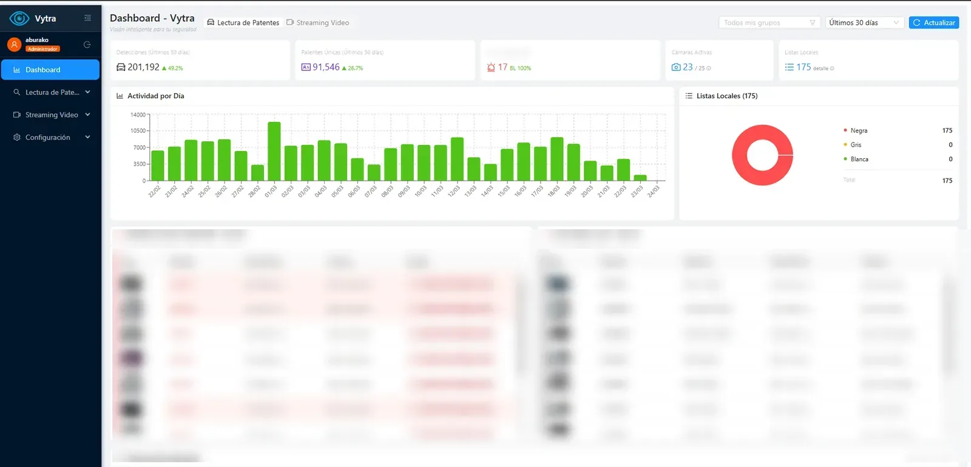Open Dashboard in the sidebar
This screenshot has width=971, height=467.
click(50, 70)
